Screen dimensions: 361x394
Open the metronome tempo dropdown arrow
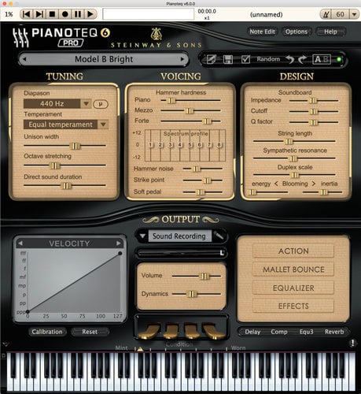354,14
